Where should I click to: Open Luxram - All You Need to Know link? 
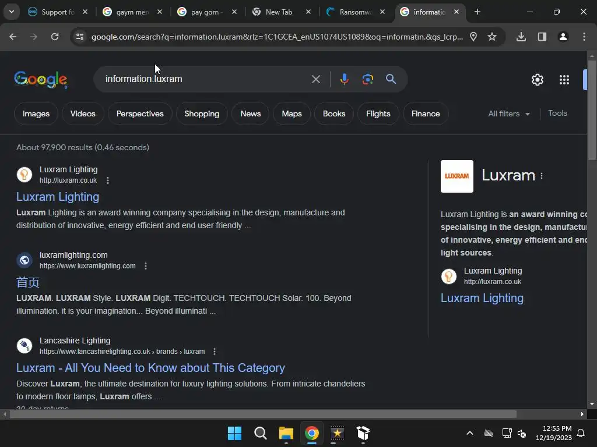pos(150,368)
